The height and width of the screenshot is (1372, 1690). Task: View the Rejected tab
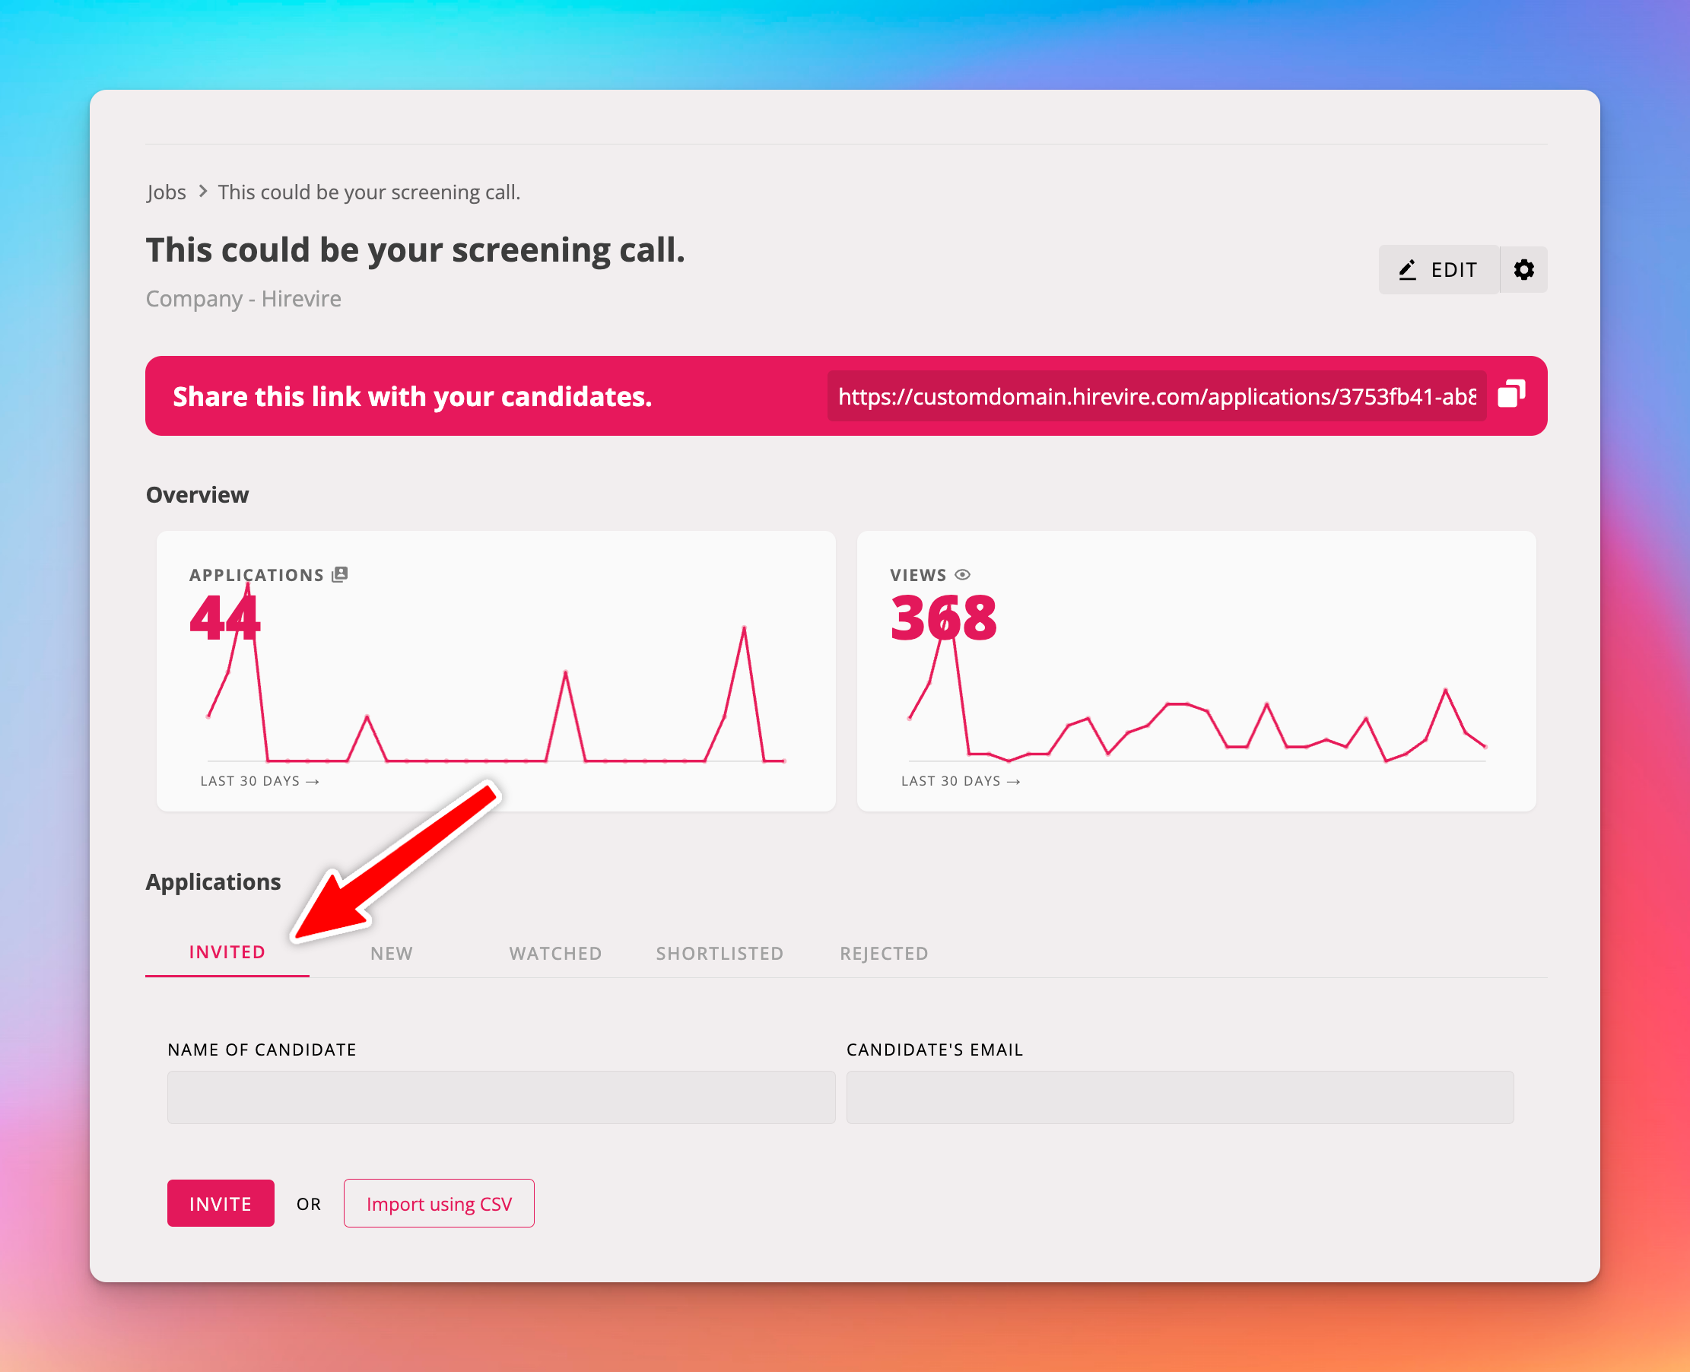pyautogui.click(x=884, y=953)
